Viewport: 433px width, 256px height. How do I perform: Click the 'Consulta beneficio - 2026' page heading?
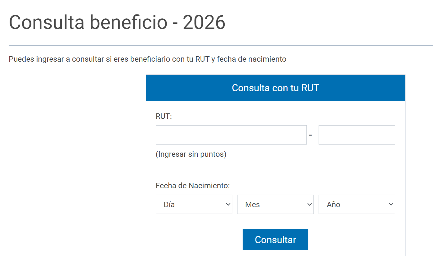(x=117, y=22)
